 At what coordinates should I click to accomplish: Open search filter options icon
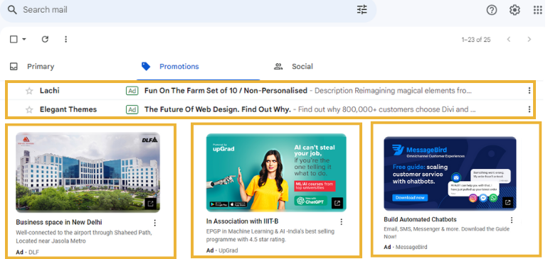tap(362, 10)
